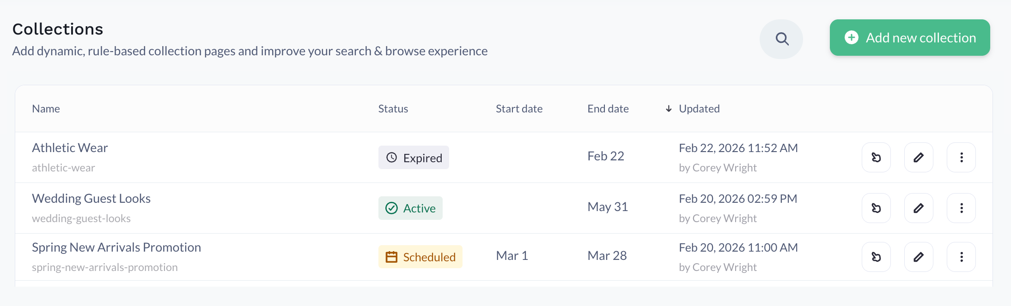This screenshot has height=306, width=1011.
Task: Sort the table by the Updated column
Action: click(x=699, y=109)
